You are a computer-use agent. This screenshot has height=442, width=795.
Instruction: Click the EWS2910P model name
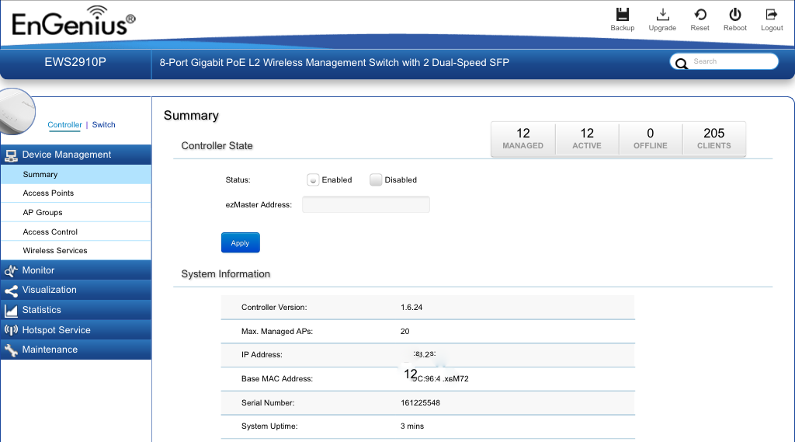pyautogui.click(x=75, y=62)
